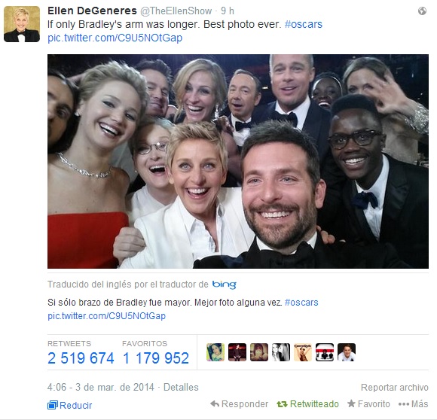
Task: Open Detalles next to the tweet date
Action: tap(181, 387)
